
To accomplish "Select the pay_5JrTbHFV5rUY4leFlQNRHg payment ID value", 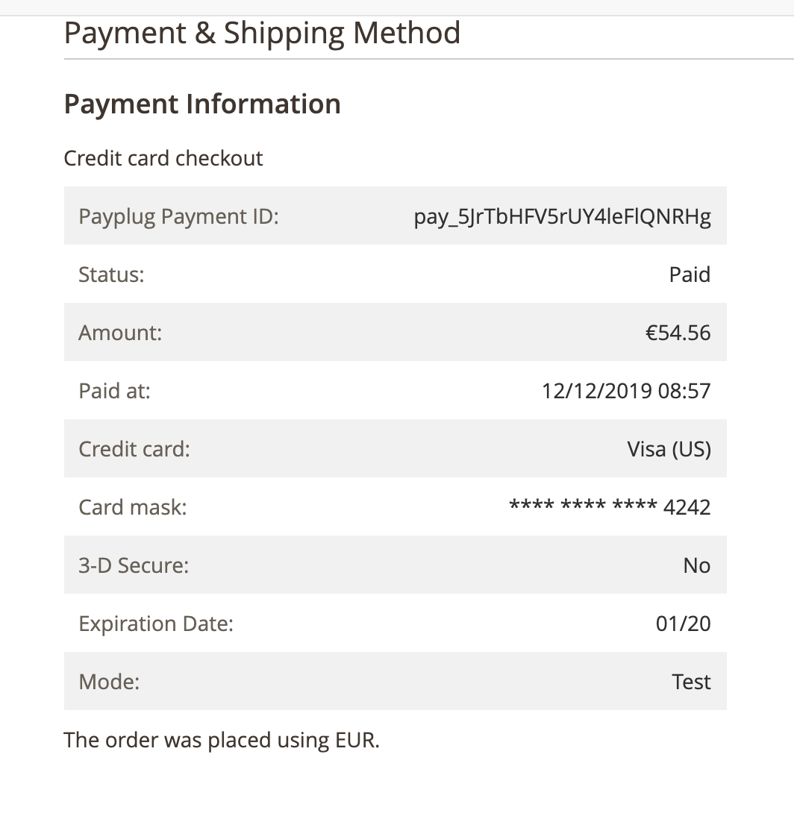I will point(563,216).
